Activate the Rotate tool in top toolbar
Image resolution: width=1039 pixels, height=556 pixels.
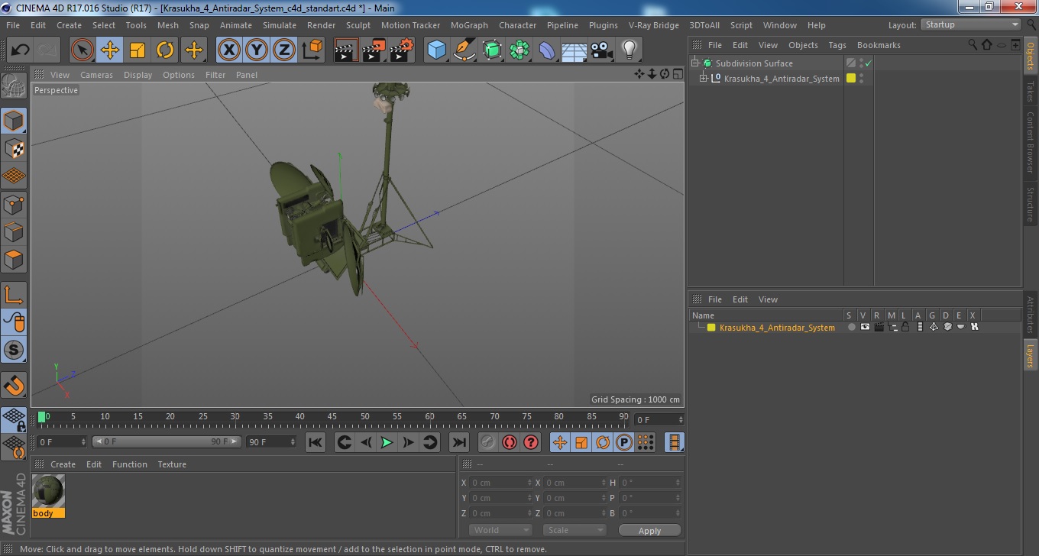coord(165,50)
